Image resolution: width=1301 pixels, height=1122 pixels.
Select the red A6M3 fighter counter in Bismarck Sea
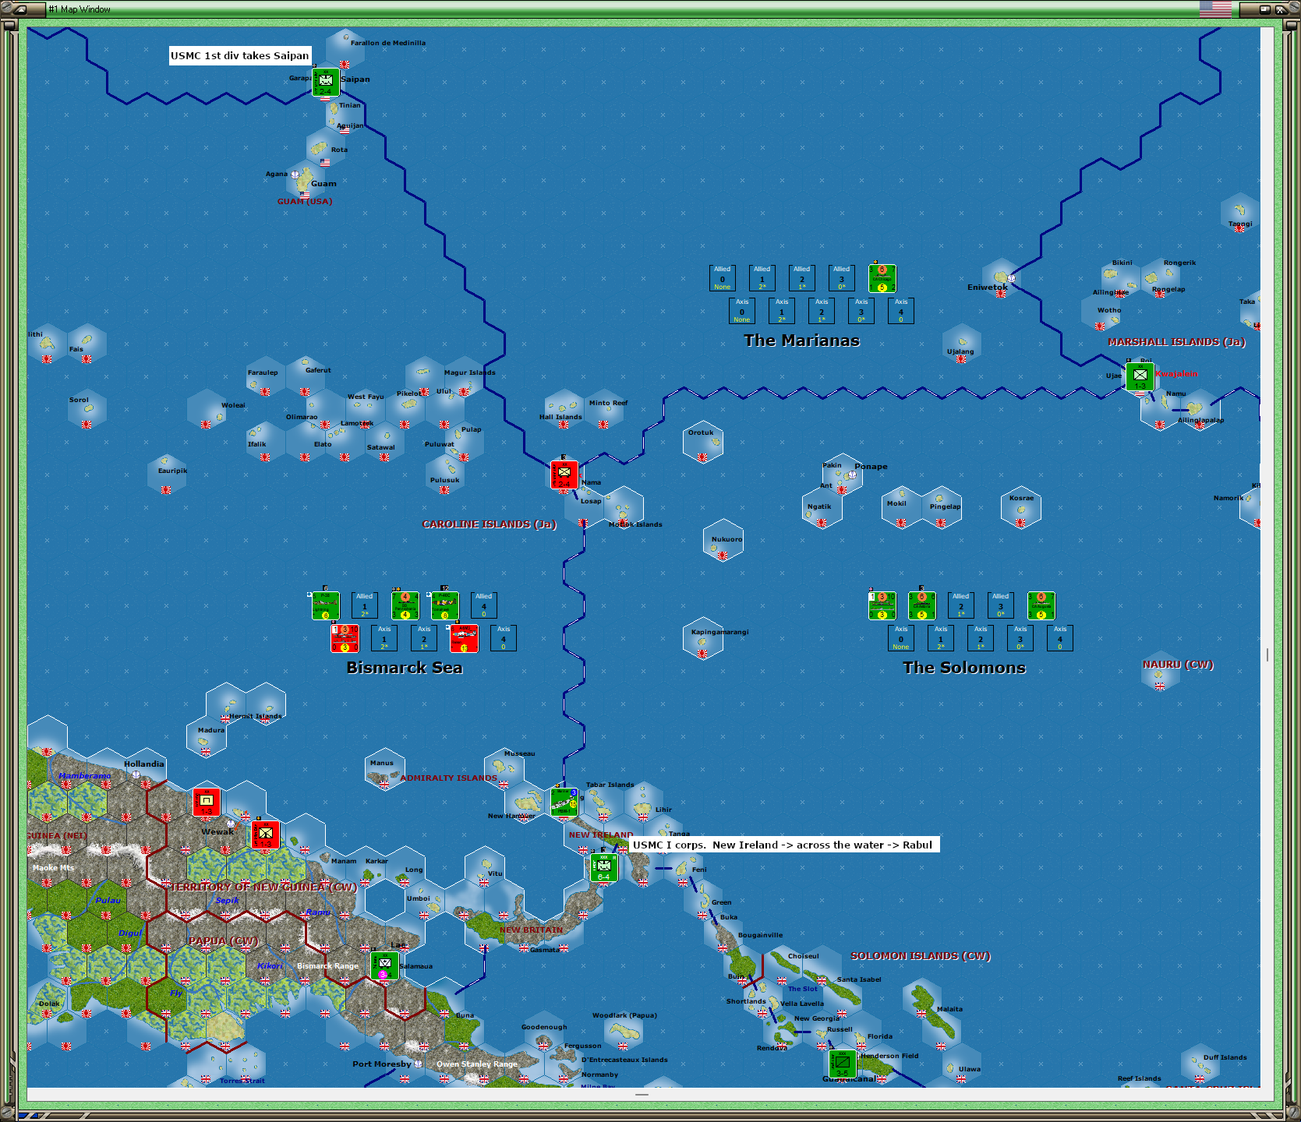(464, 638)
